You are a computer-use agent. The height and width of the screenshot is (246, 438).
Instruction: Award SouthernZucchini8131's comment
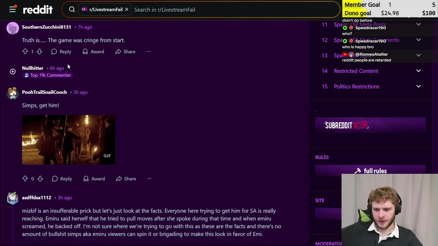tap(93, 52)
